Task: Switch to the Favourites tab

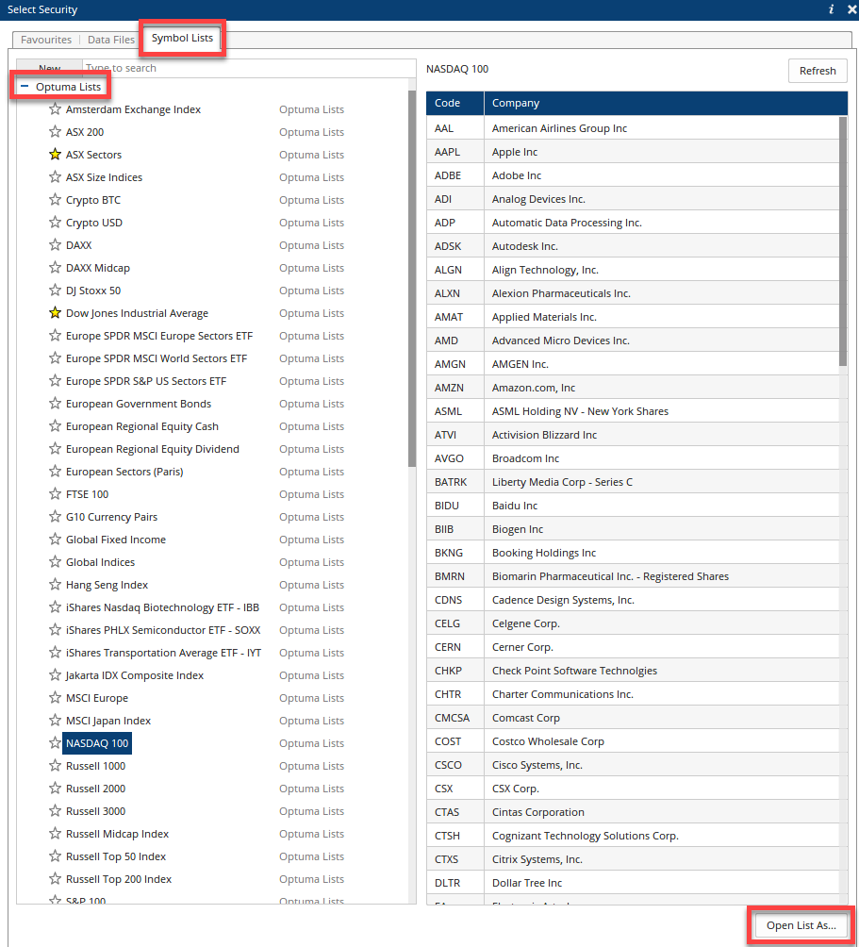Action: (46, 40)
